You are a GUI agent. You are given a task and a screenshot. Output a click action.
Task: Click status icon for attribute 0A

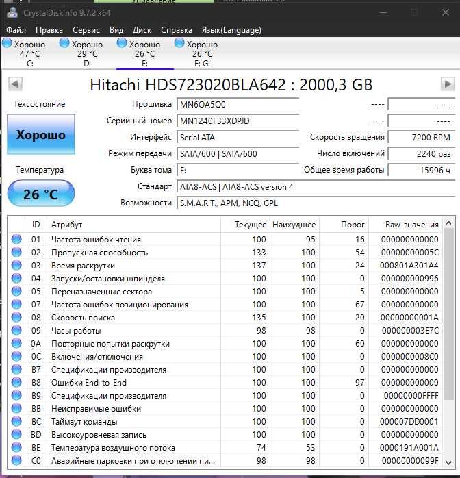[16, 343]
